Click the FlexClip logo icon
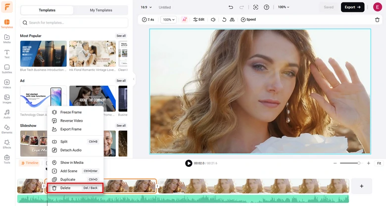Screen dimensions: 386x206 (x=7, y=6)
